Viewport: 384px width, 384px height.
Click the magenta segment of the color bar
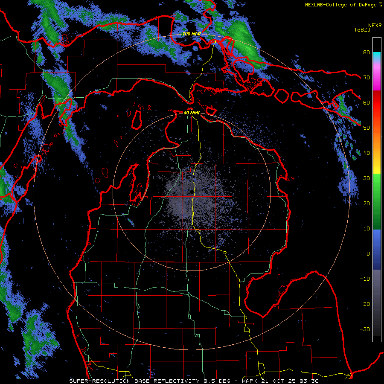tap(377, 79)
